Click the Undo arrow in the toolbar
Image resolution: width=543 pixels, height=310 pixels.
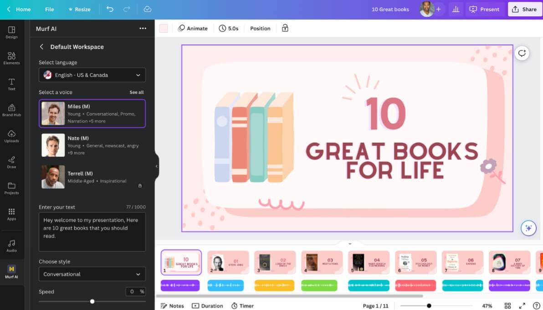click(109, 9)
